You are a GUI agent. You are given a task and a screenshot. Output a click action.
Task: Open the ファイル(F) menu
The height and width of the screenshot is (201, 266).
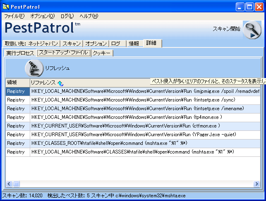pyautogui.click(x=14, y=16)
